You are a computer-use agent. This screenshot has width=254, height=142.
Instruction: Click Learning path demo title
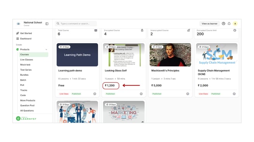(x=70, y=71)
